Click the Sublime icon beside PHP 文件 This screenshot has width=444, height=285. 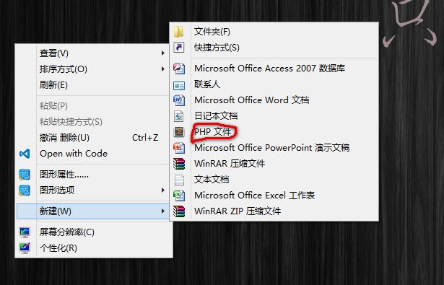pos(178,131)
